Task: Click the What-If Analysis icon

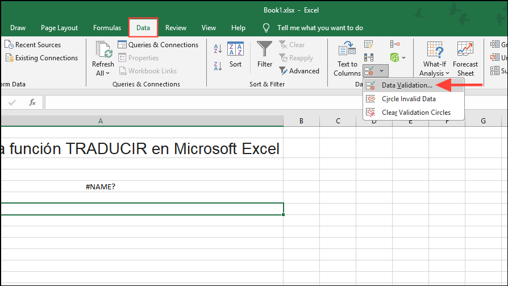Action: (435, 49)
